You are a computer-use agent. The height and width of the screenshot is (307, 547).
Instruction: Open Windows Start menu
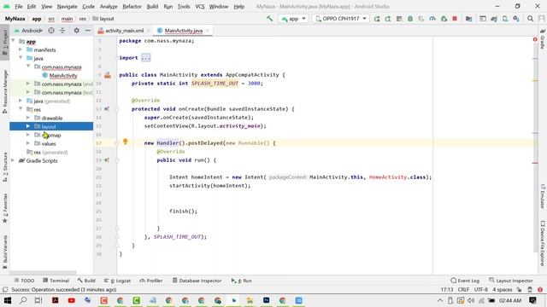tap(7, 300)
